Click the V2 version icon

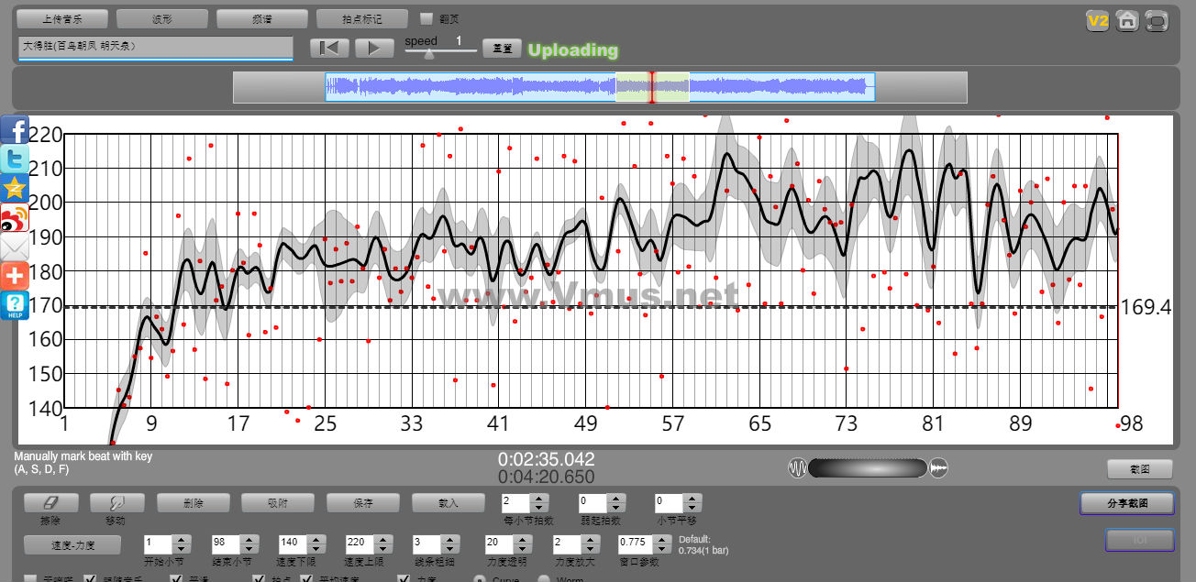1097,20
